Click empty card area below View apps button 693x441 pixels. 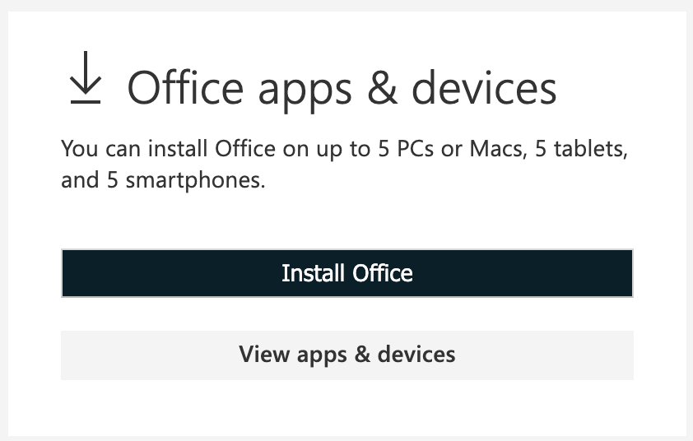point(347,407)
